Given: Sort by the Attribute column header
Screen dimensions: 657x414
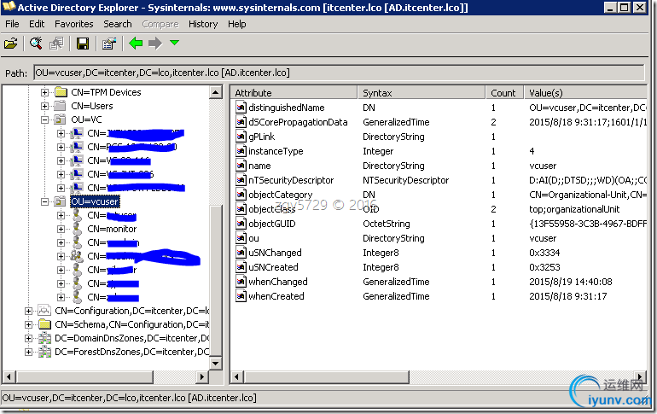Looking at the screenshot, I should (294, 92).
